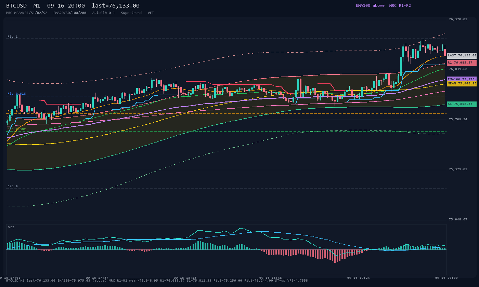Click the "AutoFib 0-1" indicator legend
The image size is (479, 287).
pyautogui.click(x=104, y=13)
